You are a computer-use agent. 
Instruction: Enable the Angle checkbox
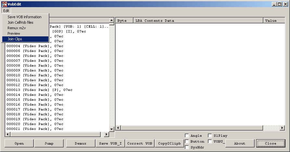click(x=187, y=135)
